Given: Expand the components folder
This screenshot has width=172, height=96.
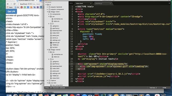Looking at the screenshot, I should coord(49,14).
